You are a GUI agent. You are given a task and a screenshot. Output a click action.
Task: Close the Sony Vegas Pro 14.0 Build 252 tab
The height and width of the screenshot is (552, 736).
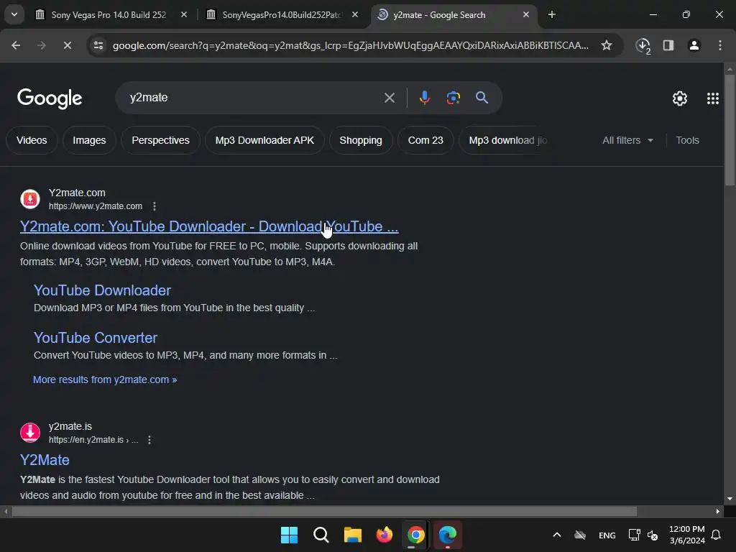coord(184,14)
